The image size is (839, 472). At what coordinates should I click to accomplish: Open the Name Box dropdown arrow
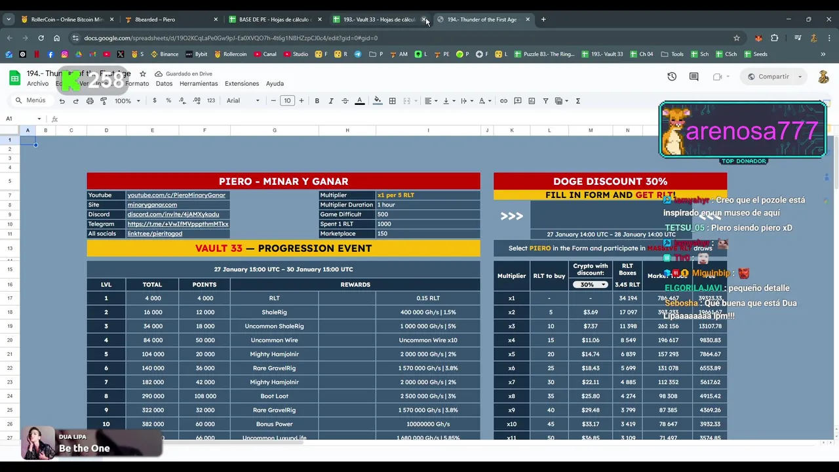tap(39, 119)
